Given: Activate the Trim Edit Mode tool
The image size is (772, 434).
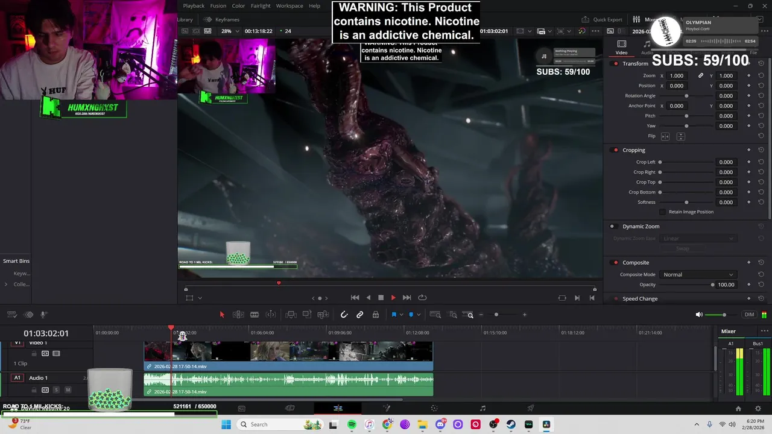Looking at the screenshot, I should (x=238, y=315).
